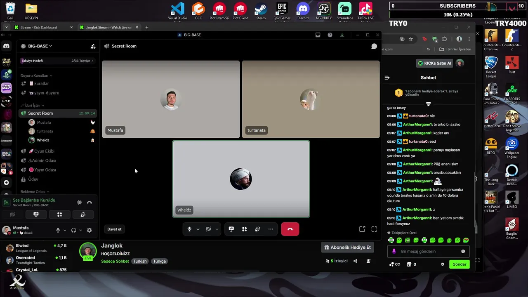The height and width of the screenshot is (297, 528).
Task: Focus the Wheidz video tile
Action: tap(241, 179)
